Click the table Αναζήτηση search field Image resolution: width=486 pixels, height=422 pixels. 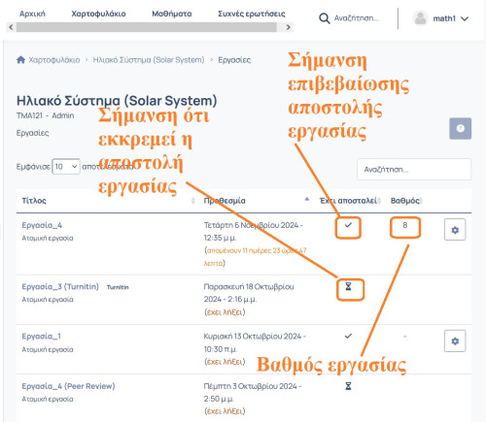(x=414, y=169)
